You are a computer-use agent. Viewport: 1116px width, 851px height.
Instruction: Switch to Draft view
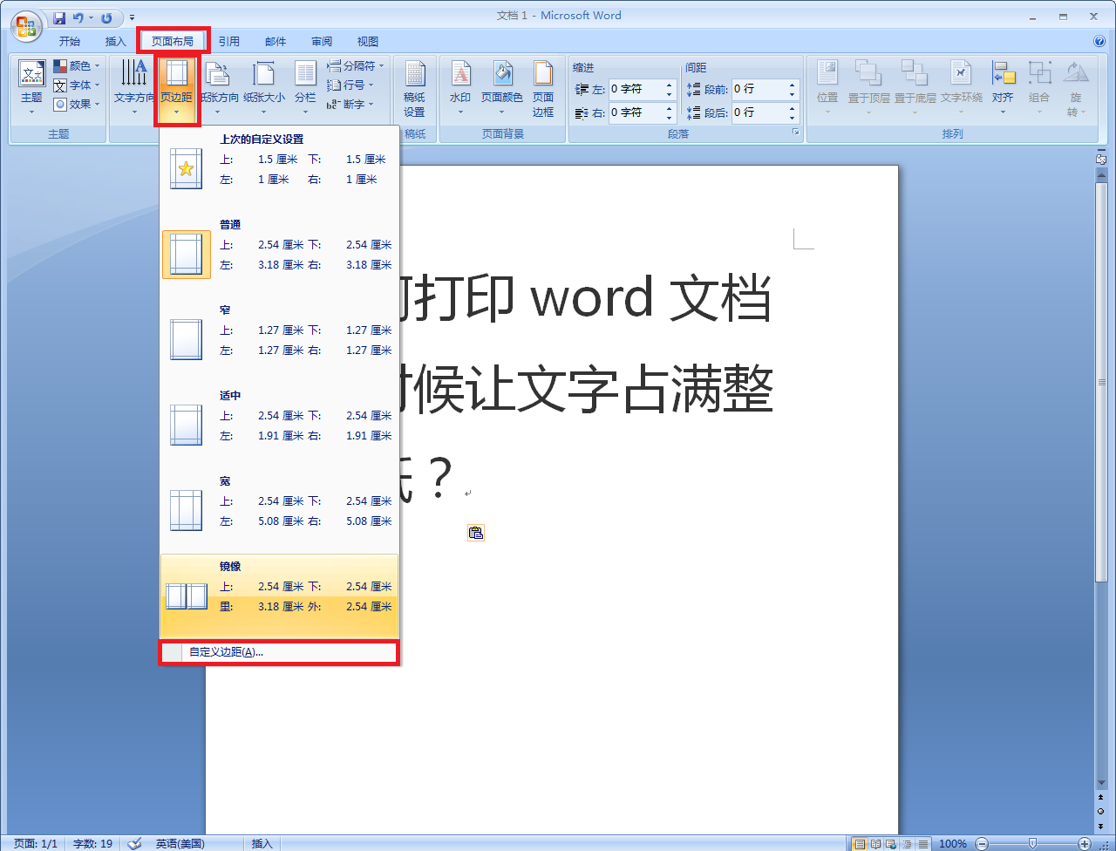(922, 844)
